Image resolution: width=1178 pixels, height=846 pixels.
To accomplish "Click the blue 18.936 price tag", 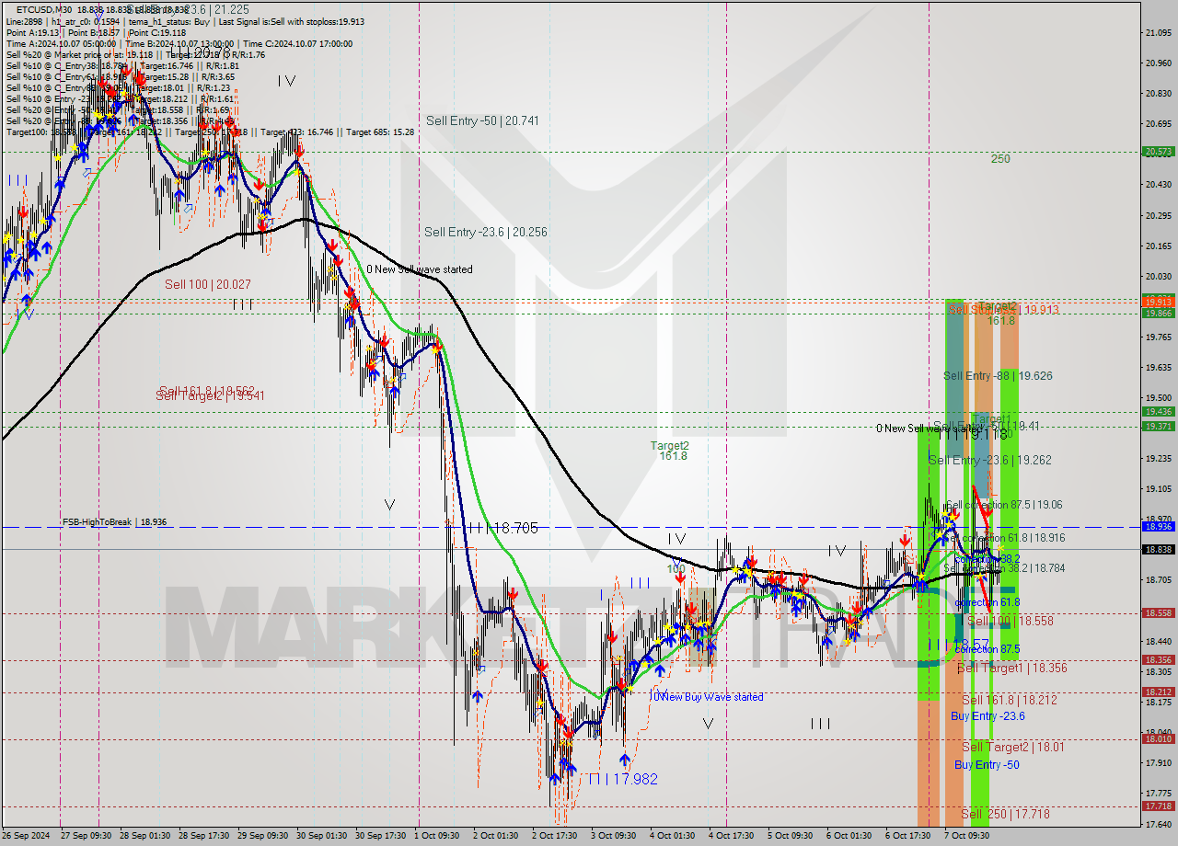I will (1158, 527).
